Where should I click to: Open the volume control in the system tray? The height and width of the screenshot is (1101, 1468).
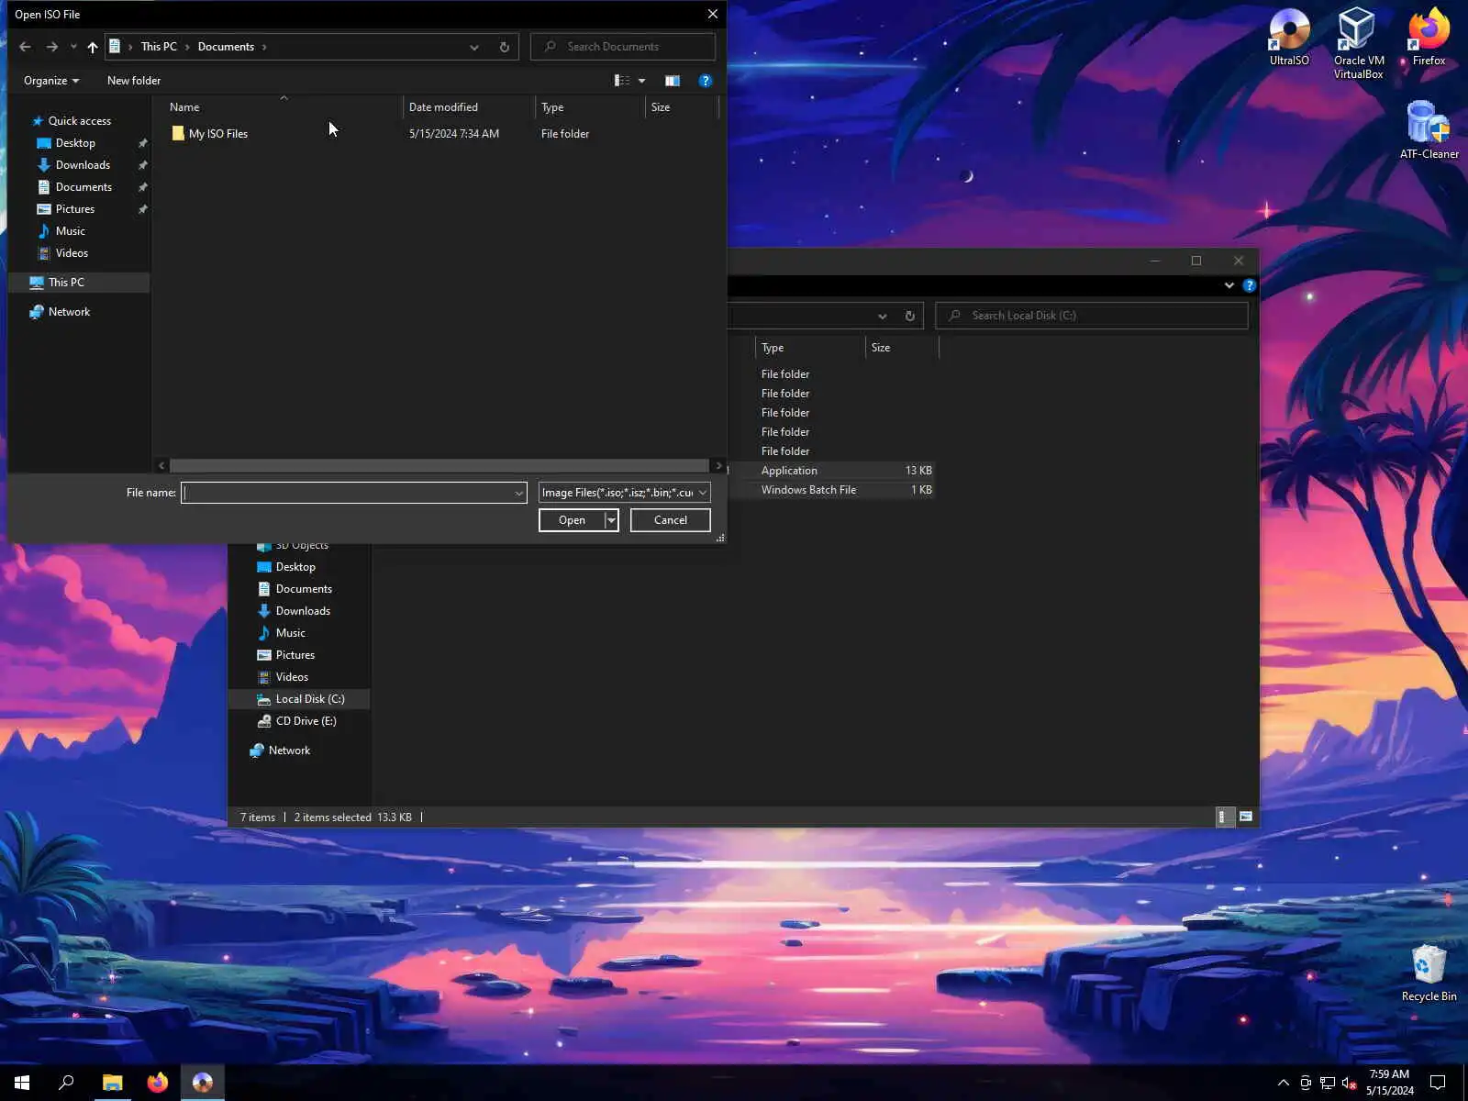(1349, 1084)
